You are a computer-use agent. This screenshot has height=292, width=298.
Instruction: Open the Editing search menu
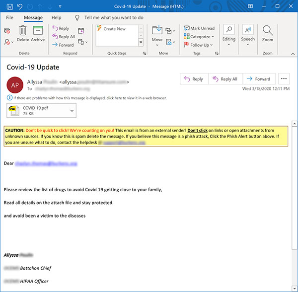[229, 36]
